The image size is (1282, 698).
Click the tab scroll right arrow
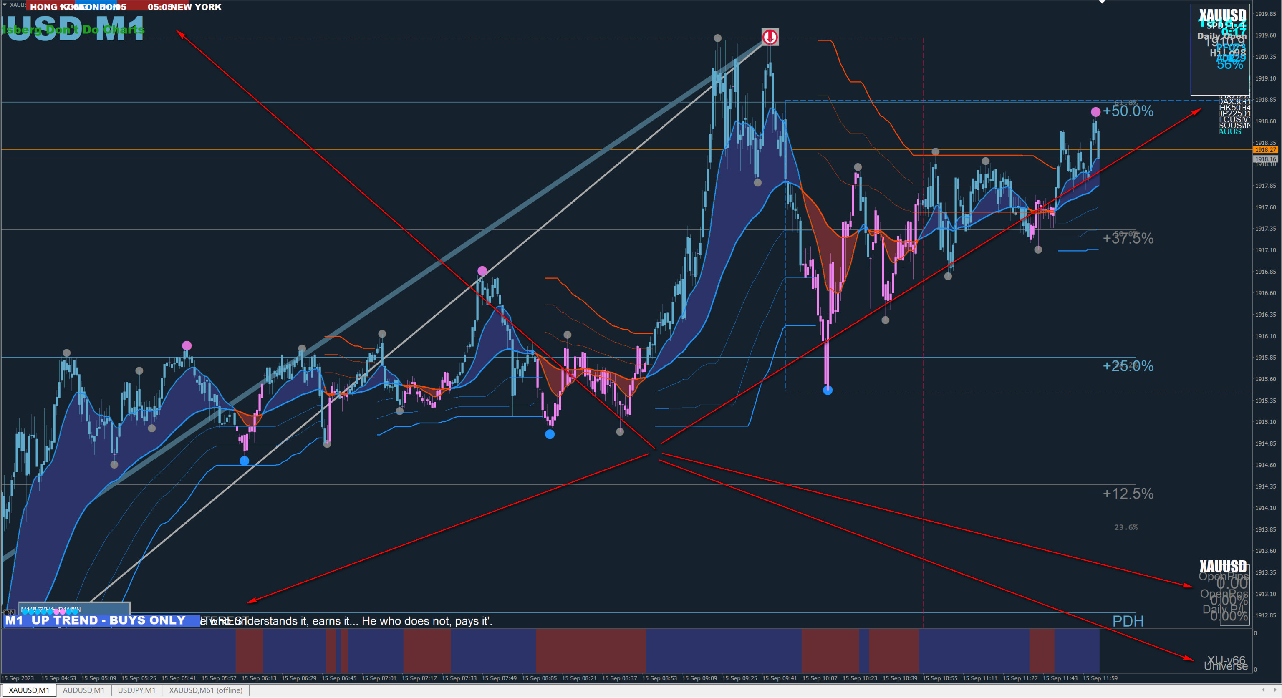pos(1274,690)
